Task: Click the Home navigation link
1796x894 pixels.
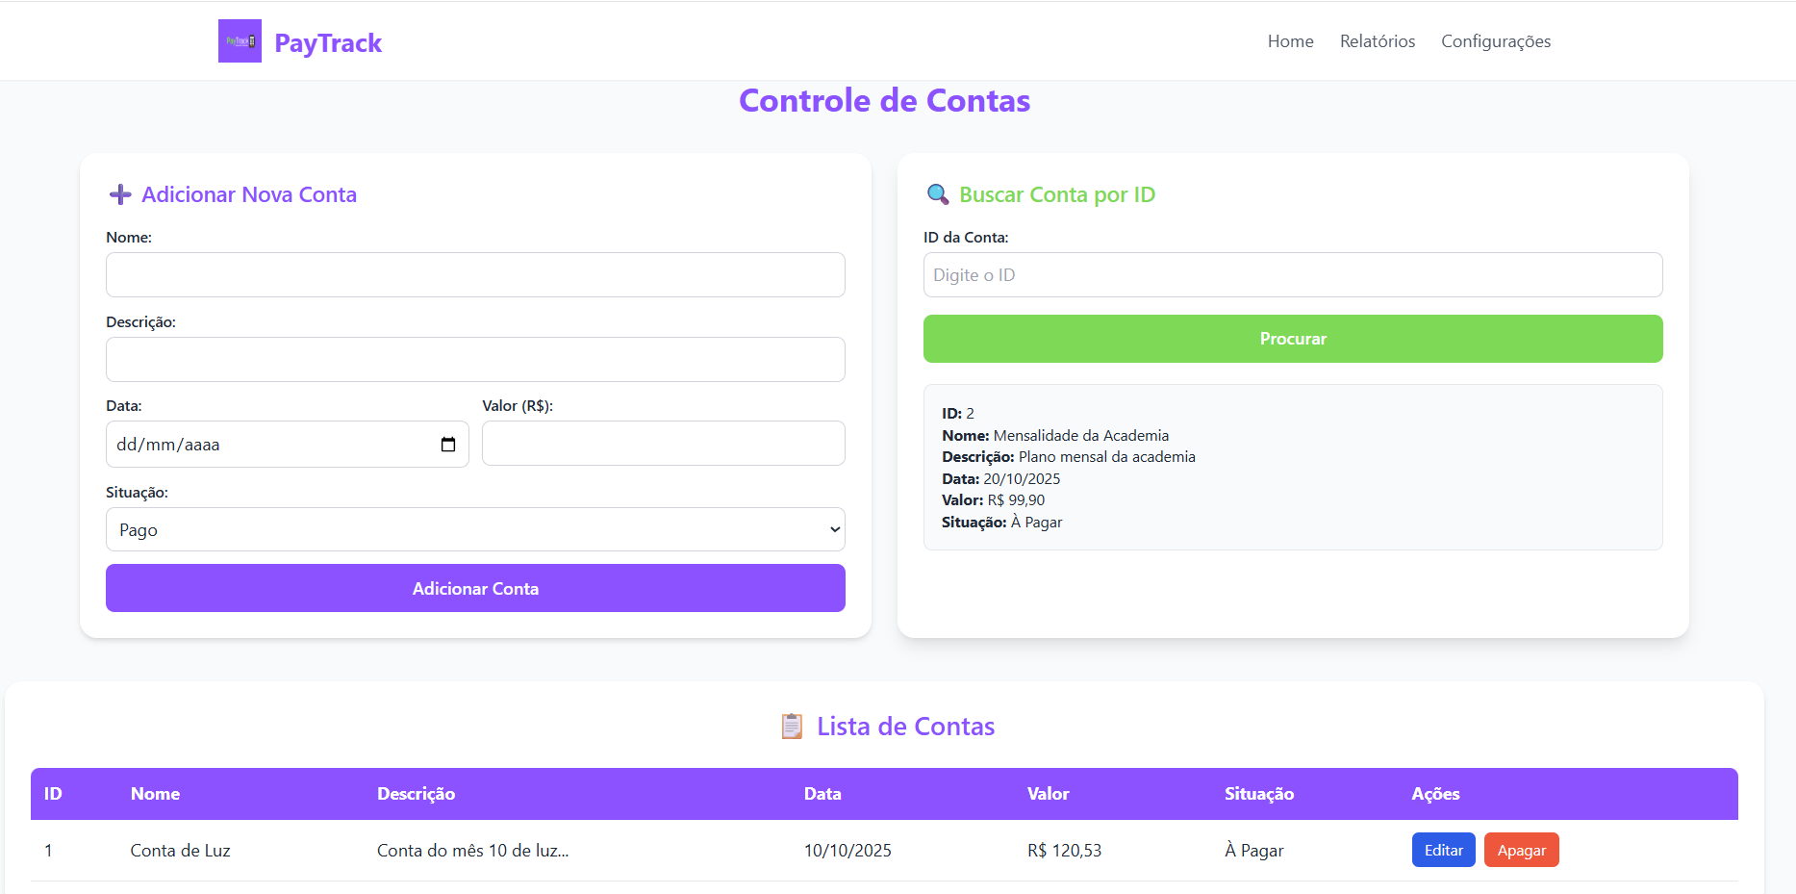Action: (x=1290, y=40)
